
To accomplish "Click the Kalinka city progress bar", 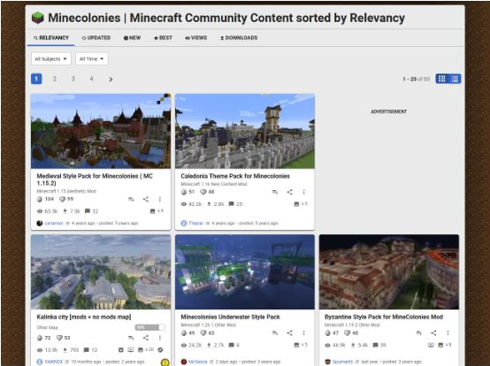I will [x=149, y=327].
